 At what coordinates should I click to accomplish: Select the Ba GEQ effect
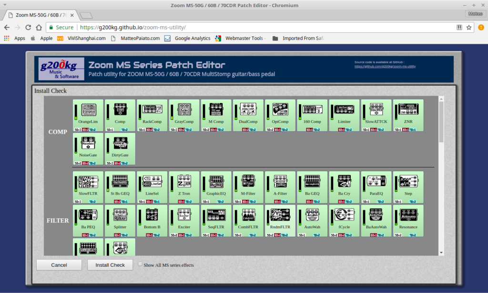pyautogui.click(x=313, y=187)
